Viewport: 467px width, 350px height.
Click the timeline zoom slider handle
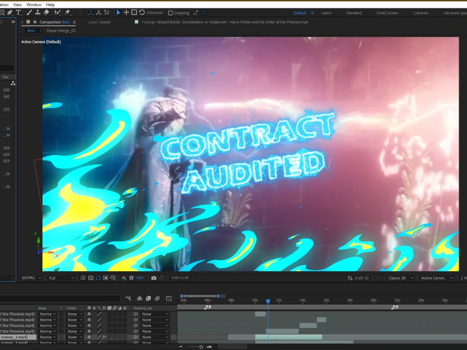point(201,347)
